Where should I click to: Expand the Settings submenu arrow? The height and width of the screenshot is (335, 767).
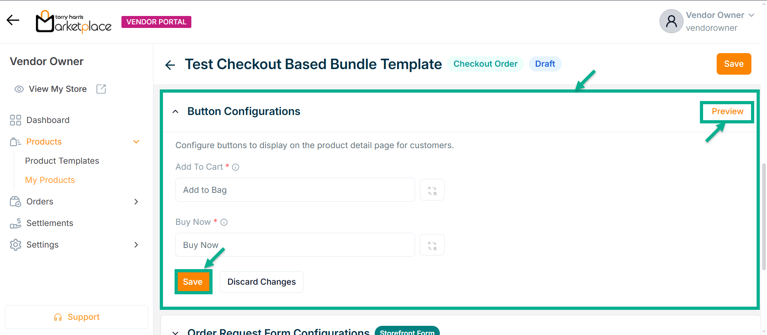136,245
